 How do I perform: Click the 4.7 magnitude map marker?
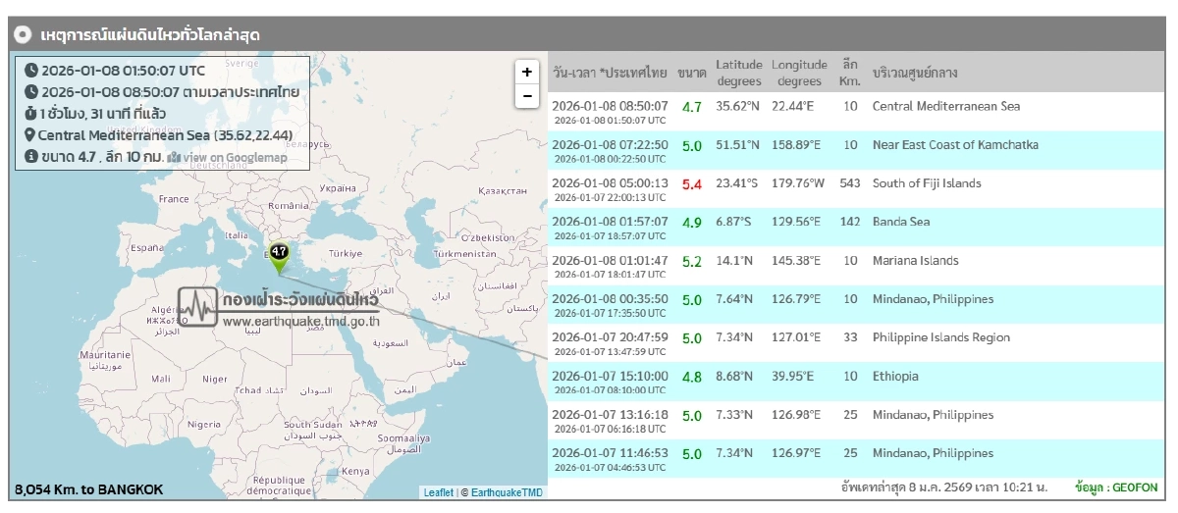pos(278,255)
